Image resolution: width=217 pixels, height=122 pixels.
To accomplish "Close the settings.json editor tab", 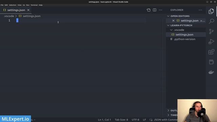I will tap(28, 10).
